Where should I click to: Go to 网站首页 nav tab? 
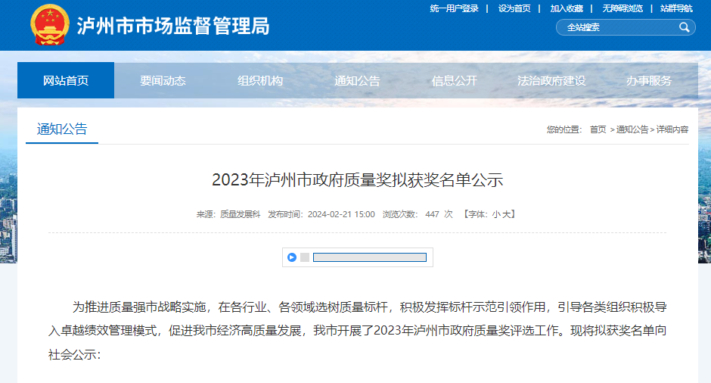coord(66,80)
